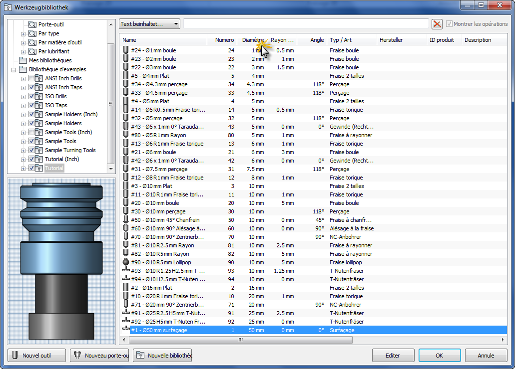The width and height of the screenshot is (515, 369).
Task: Click the Nouveau porte-outil button
Action: coord(99,355)
